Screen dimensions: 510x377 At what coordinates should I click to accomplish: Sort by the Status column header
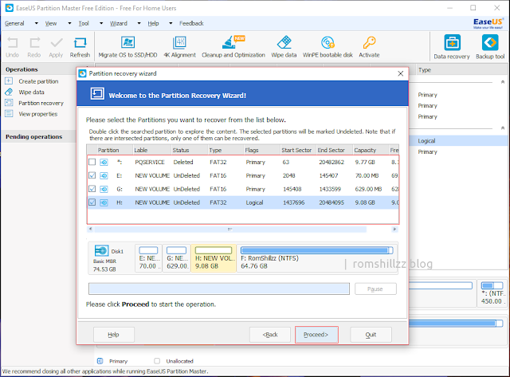(x=190, y=150)
